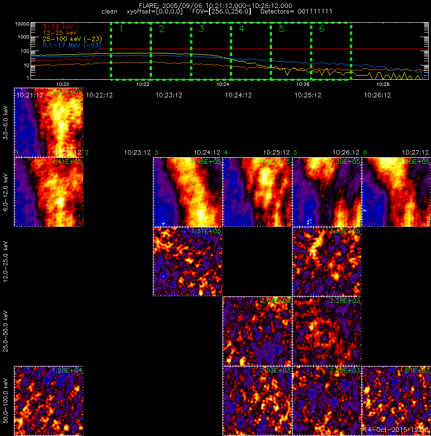Click the '6.0-12.0 keV' row label

(6, 192)
